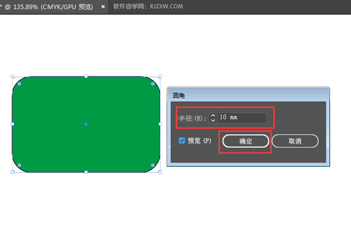Click the right-middle bounding box handle
351x251 pixels.
point(160,124)
